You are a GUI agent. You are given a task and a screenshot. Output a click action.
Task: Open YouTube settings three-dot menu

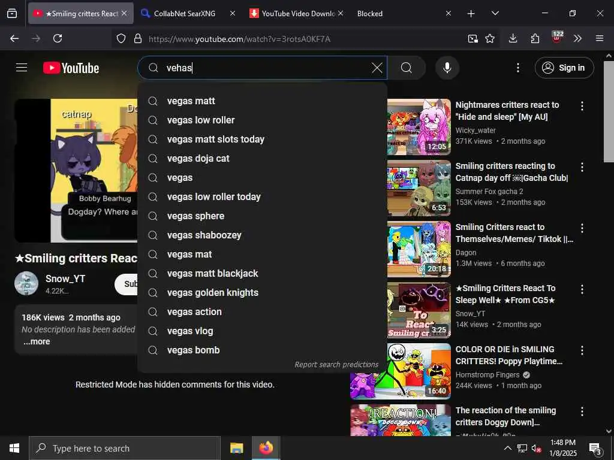[518, 68]
